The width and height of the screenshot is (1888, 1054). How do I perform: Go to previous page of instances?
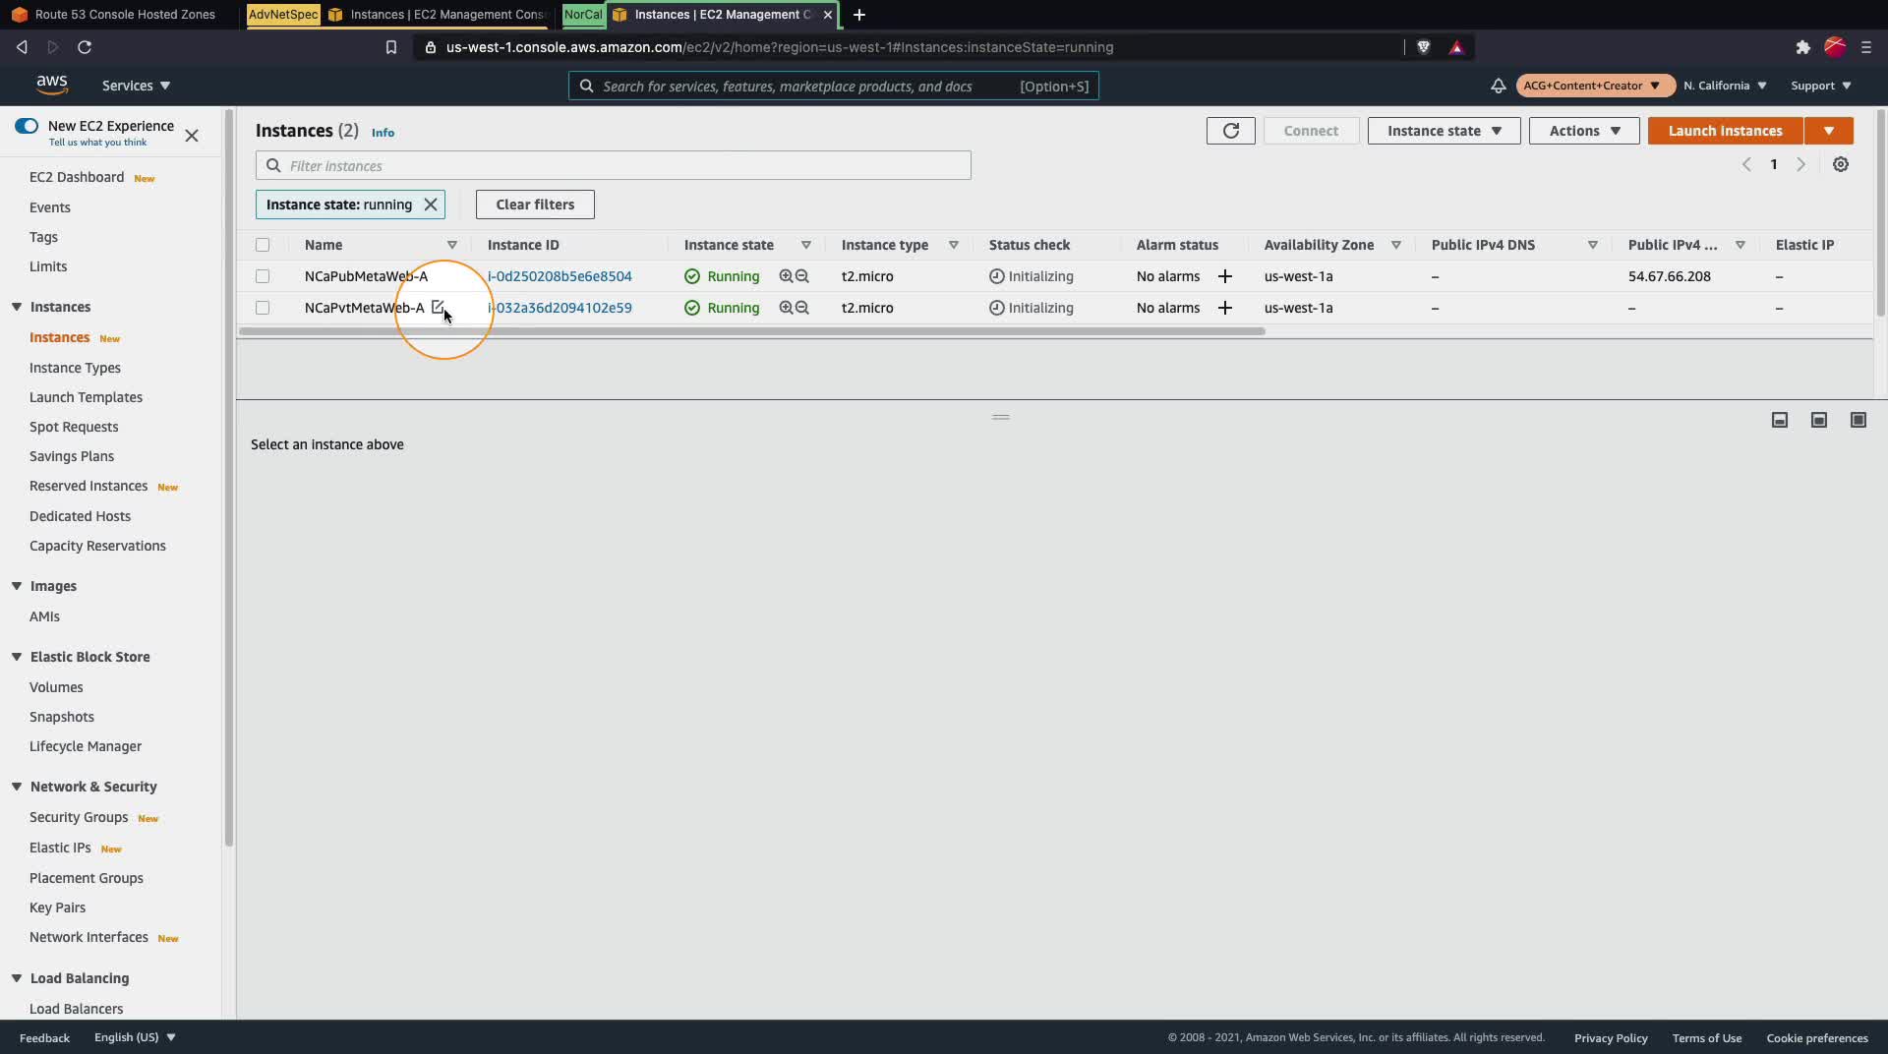[1746, 164]
